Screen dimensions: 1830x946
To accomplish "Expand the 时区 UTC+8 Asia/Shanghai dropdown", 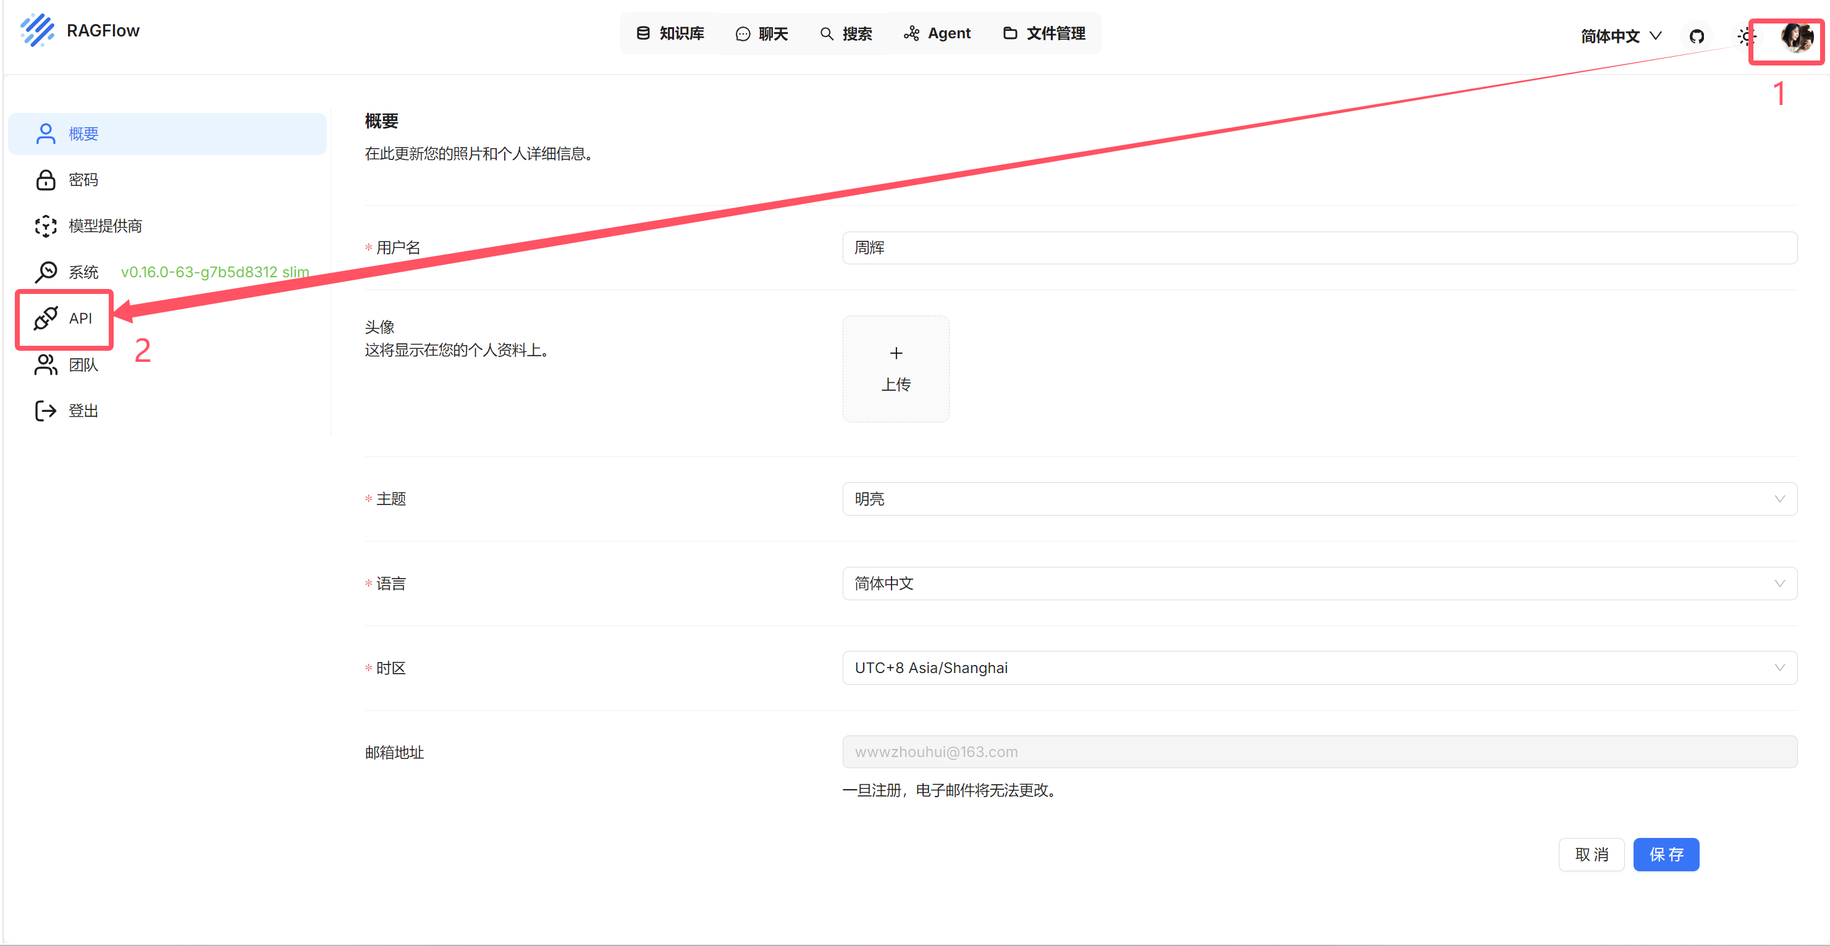I will pyautogui.click(x=1318, y=668).
